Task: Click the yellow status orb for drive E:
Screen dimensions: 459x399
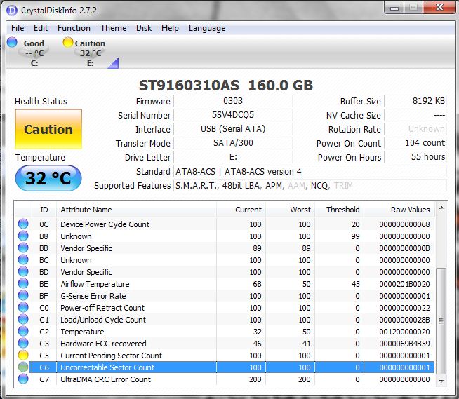Action: point(67,42)
